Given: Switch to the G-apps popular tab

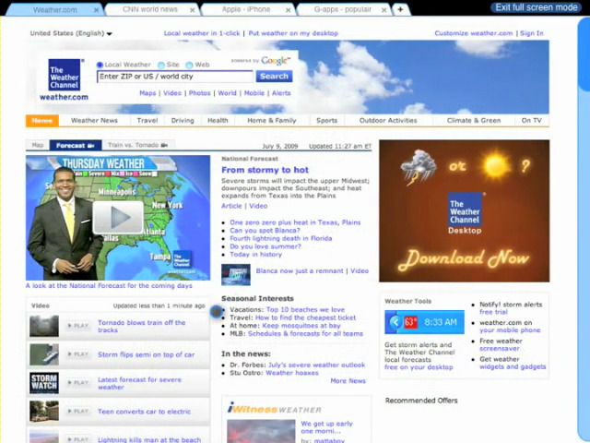Looking at the screenshot, I should pyautogui.click(x=342, y=9).
